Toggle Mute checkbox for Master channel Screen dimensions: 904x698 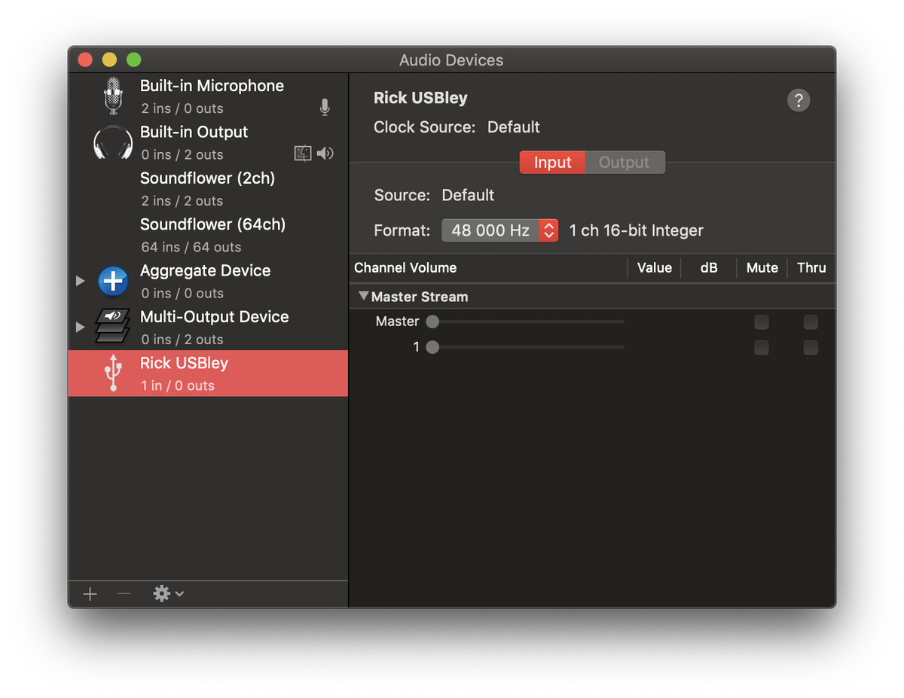[762, 322]
